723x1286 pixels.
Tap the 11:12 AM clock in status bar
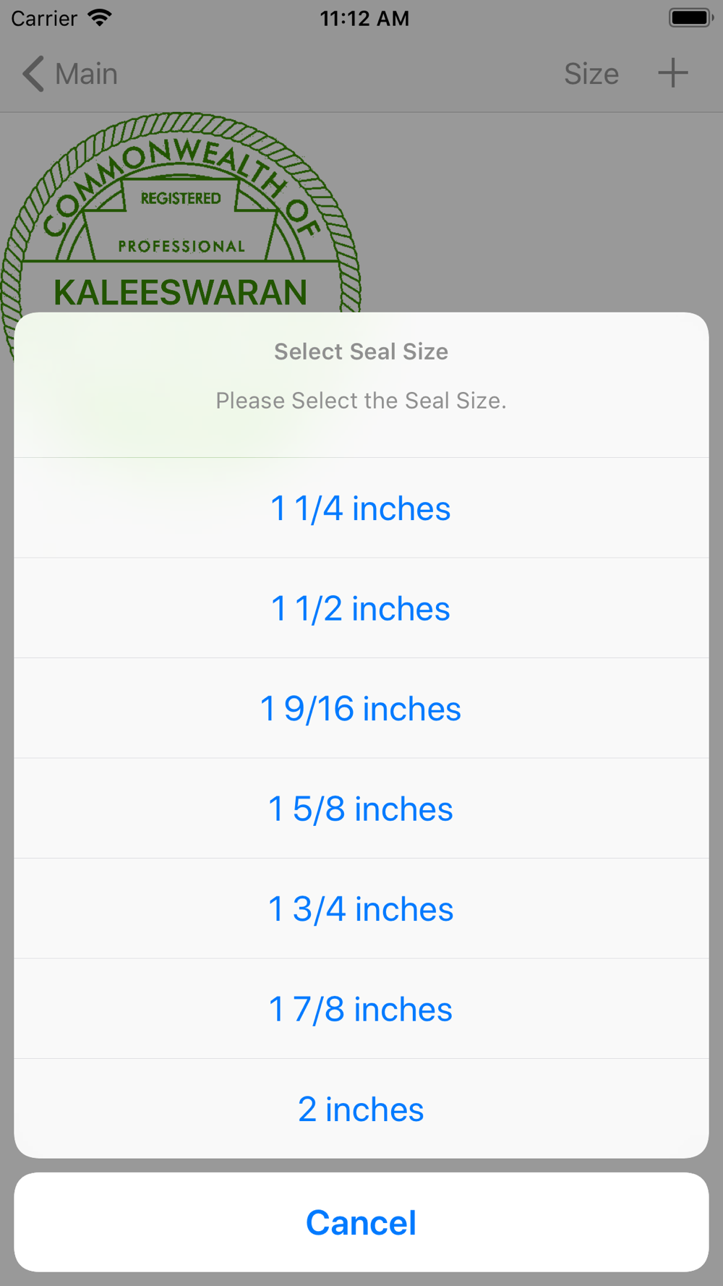(364, 18)
